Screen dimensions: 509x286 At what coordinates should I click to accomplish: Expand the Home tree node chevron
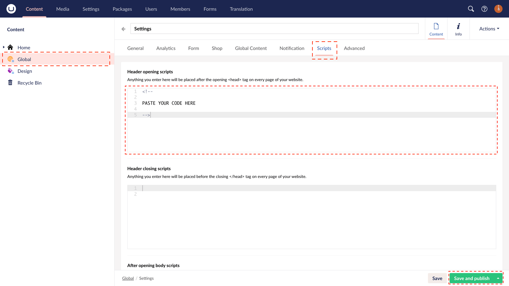point(4,47)
